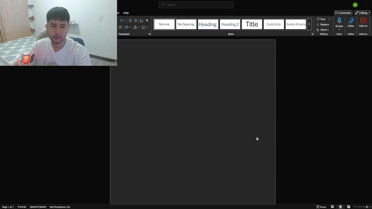Click the Justify alignment icon
The image size is (372, 209).
click(x=120, y=27)
